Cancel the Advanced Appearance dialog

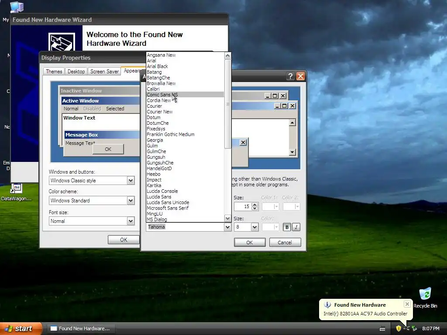(x=285, y=243)
